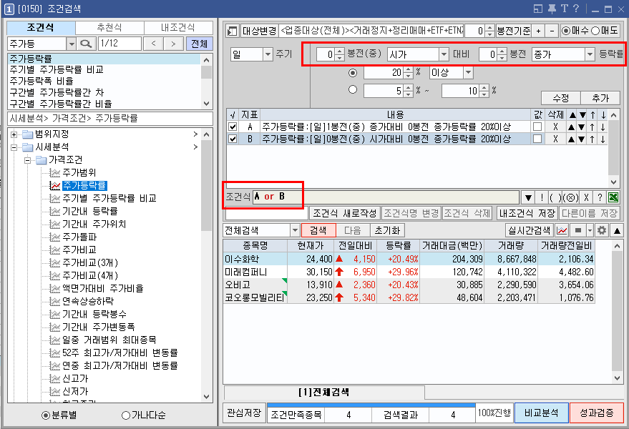The image size is (629, 429).
Task: Open the gear settings icon above results
Action: 601,230
